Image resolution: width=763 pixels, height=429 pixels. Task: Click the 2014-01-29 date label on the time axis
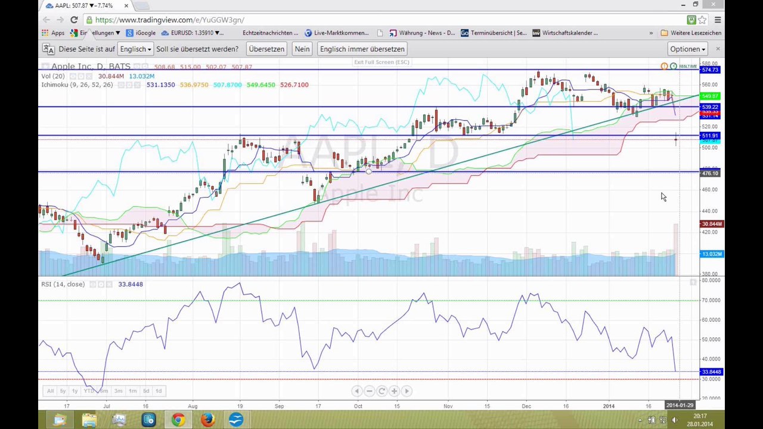[x=680, y=405]
